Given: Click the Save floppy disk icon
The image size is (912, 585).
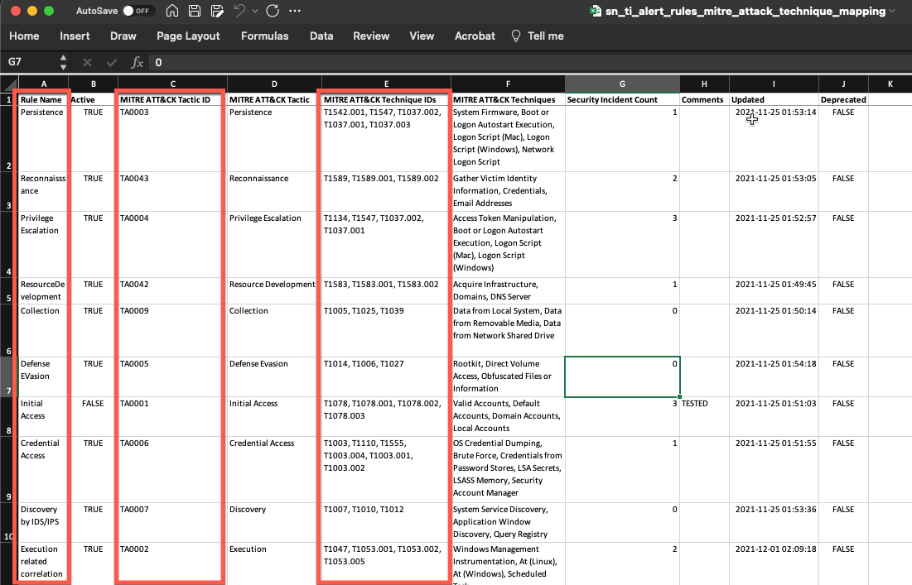Looking at the screenshot, I should tap(195, 11).
